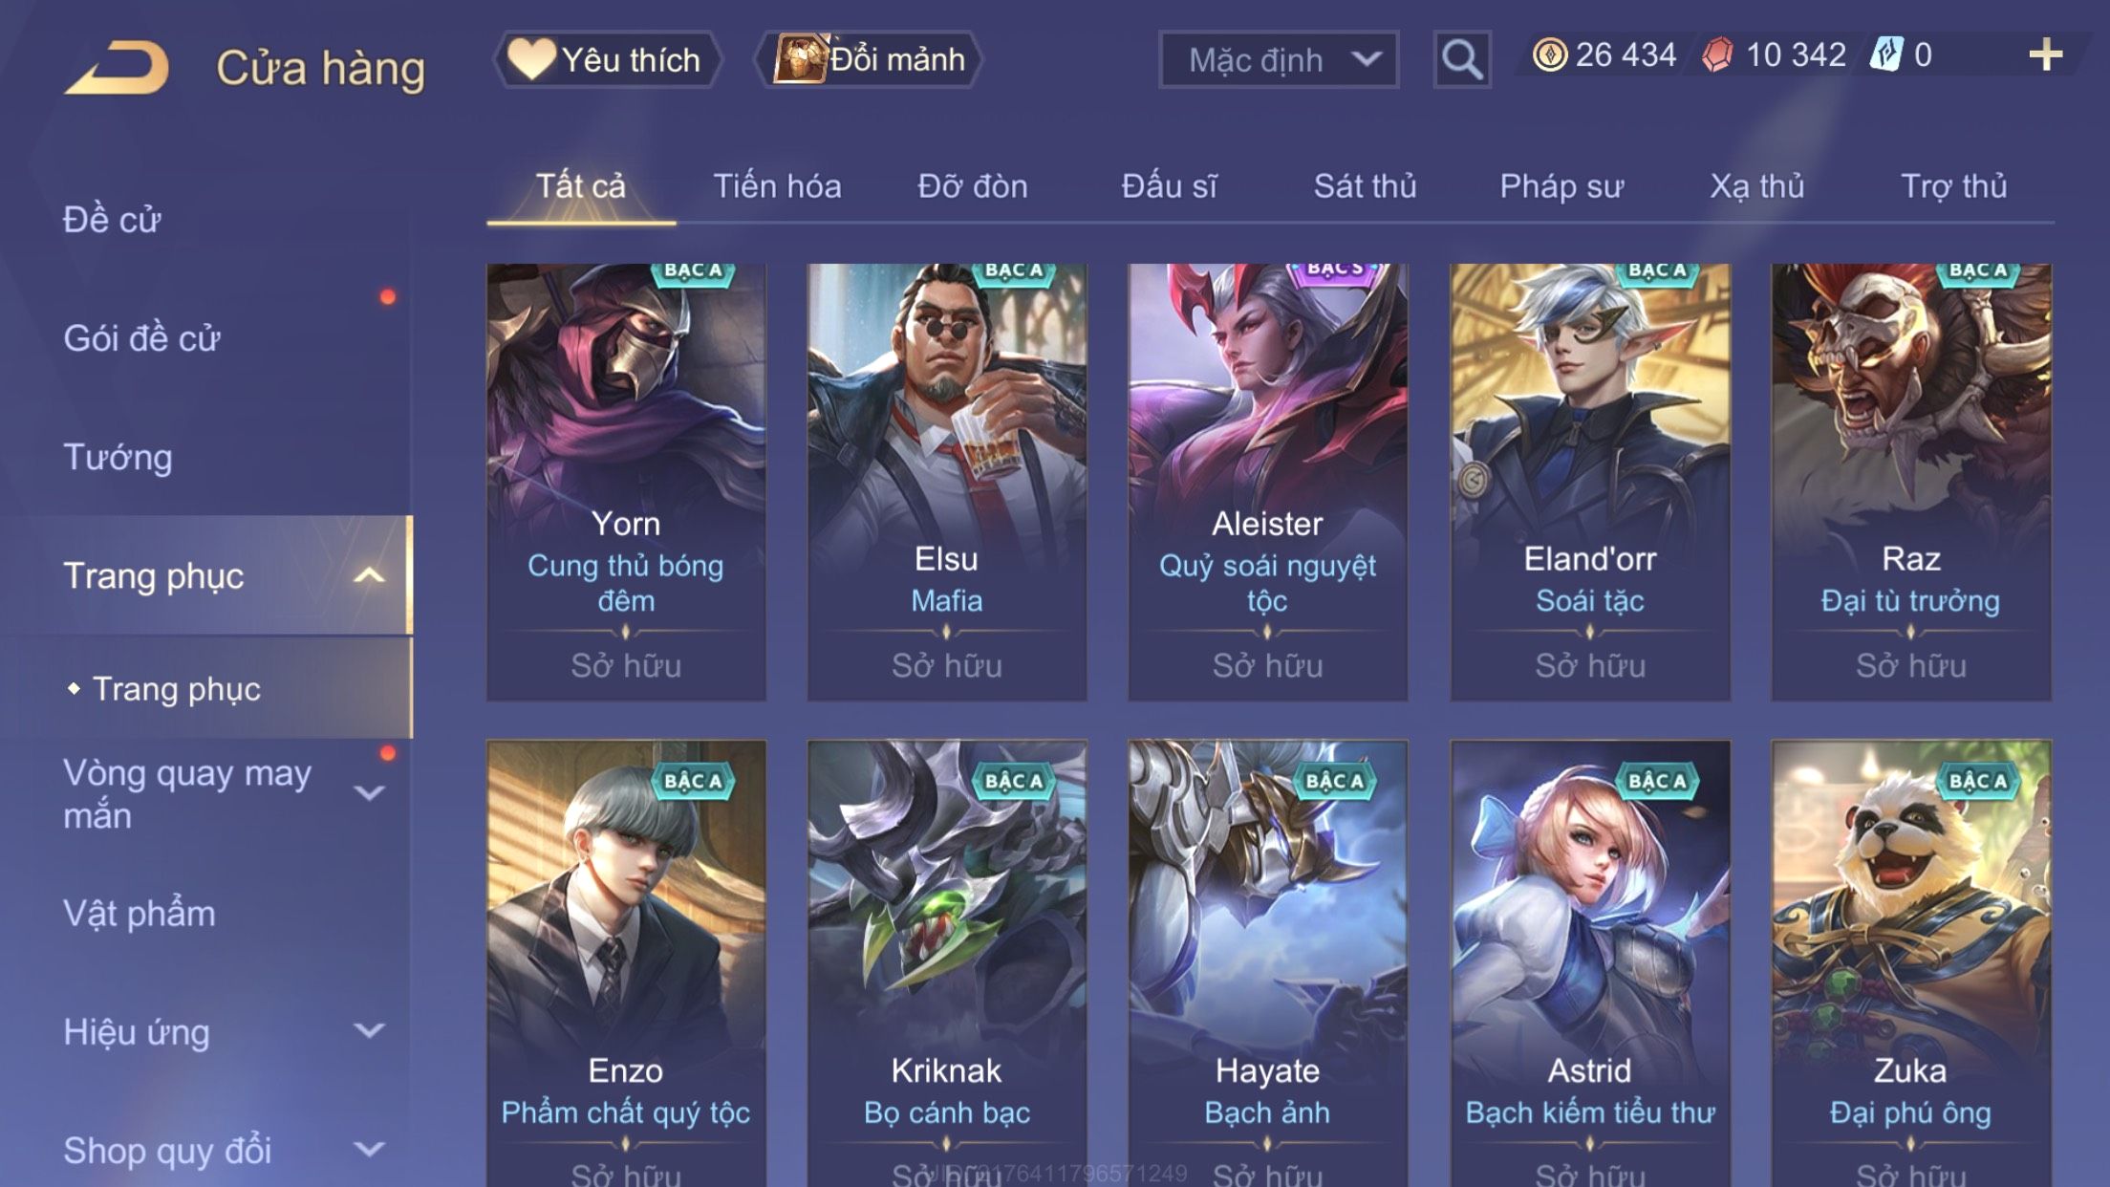Switch to the Sát thủ tab

pos(1365,186)
